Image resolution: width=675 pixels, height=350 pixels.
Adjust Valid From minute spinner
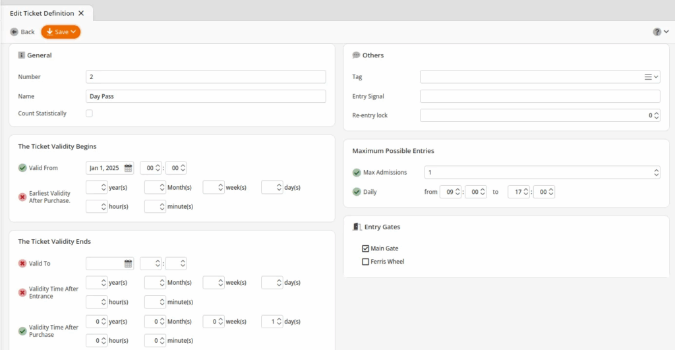click(x=183, y=168)
